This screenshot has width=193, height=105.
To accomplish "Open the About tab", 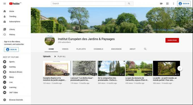I will [132, 49].
